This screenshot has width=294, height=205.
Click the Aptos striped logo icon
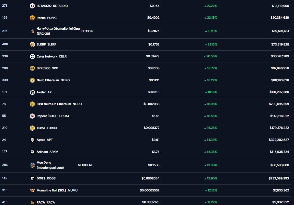(32, 140)
